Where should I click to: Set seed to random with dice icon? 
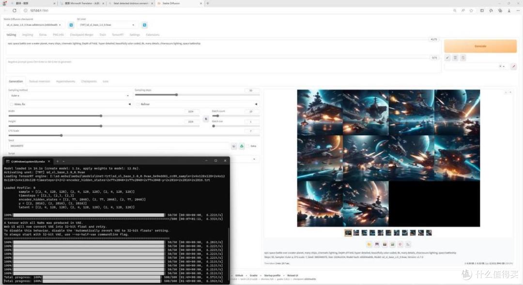[x=234, y=146]
